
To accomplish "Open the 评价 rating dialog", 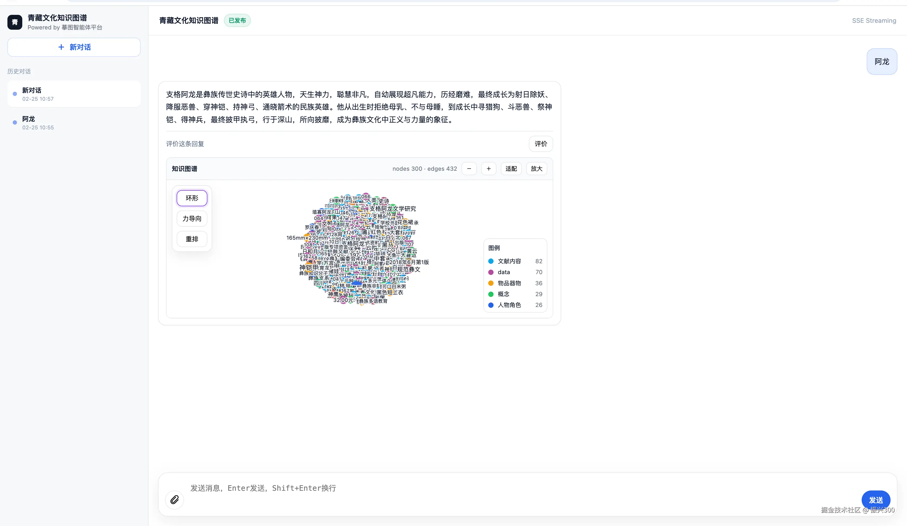I will pyautogui.click(x=541, y=143).
